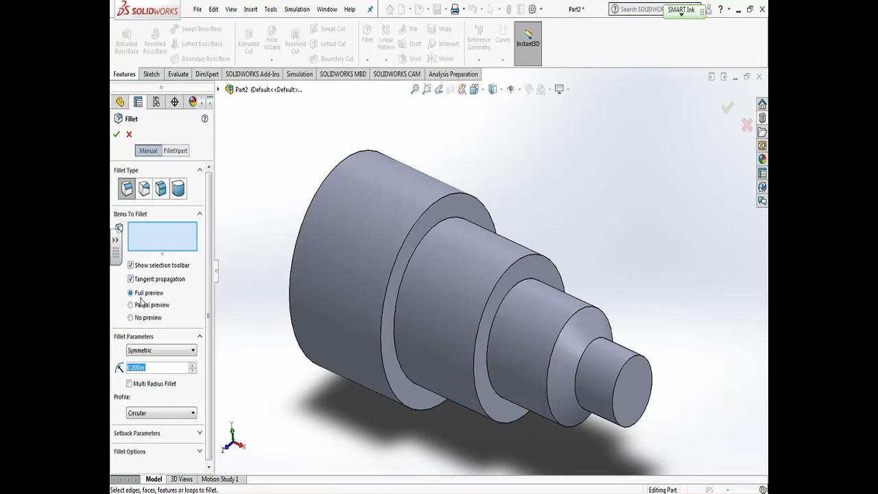This screenshot has width=878, height=494.
Task: Open the FeatureManager Design Tree tab icon
Action: pyautogui.click(x=120, y=102)
